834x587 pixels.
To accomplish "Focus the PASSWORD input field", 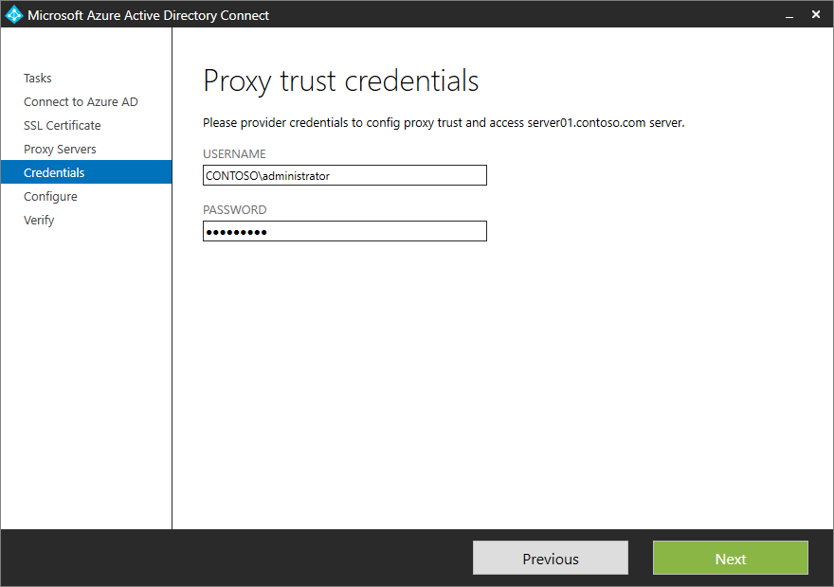I will click(x=344, y=231).
